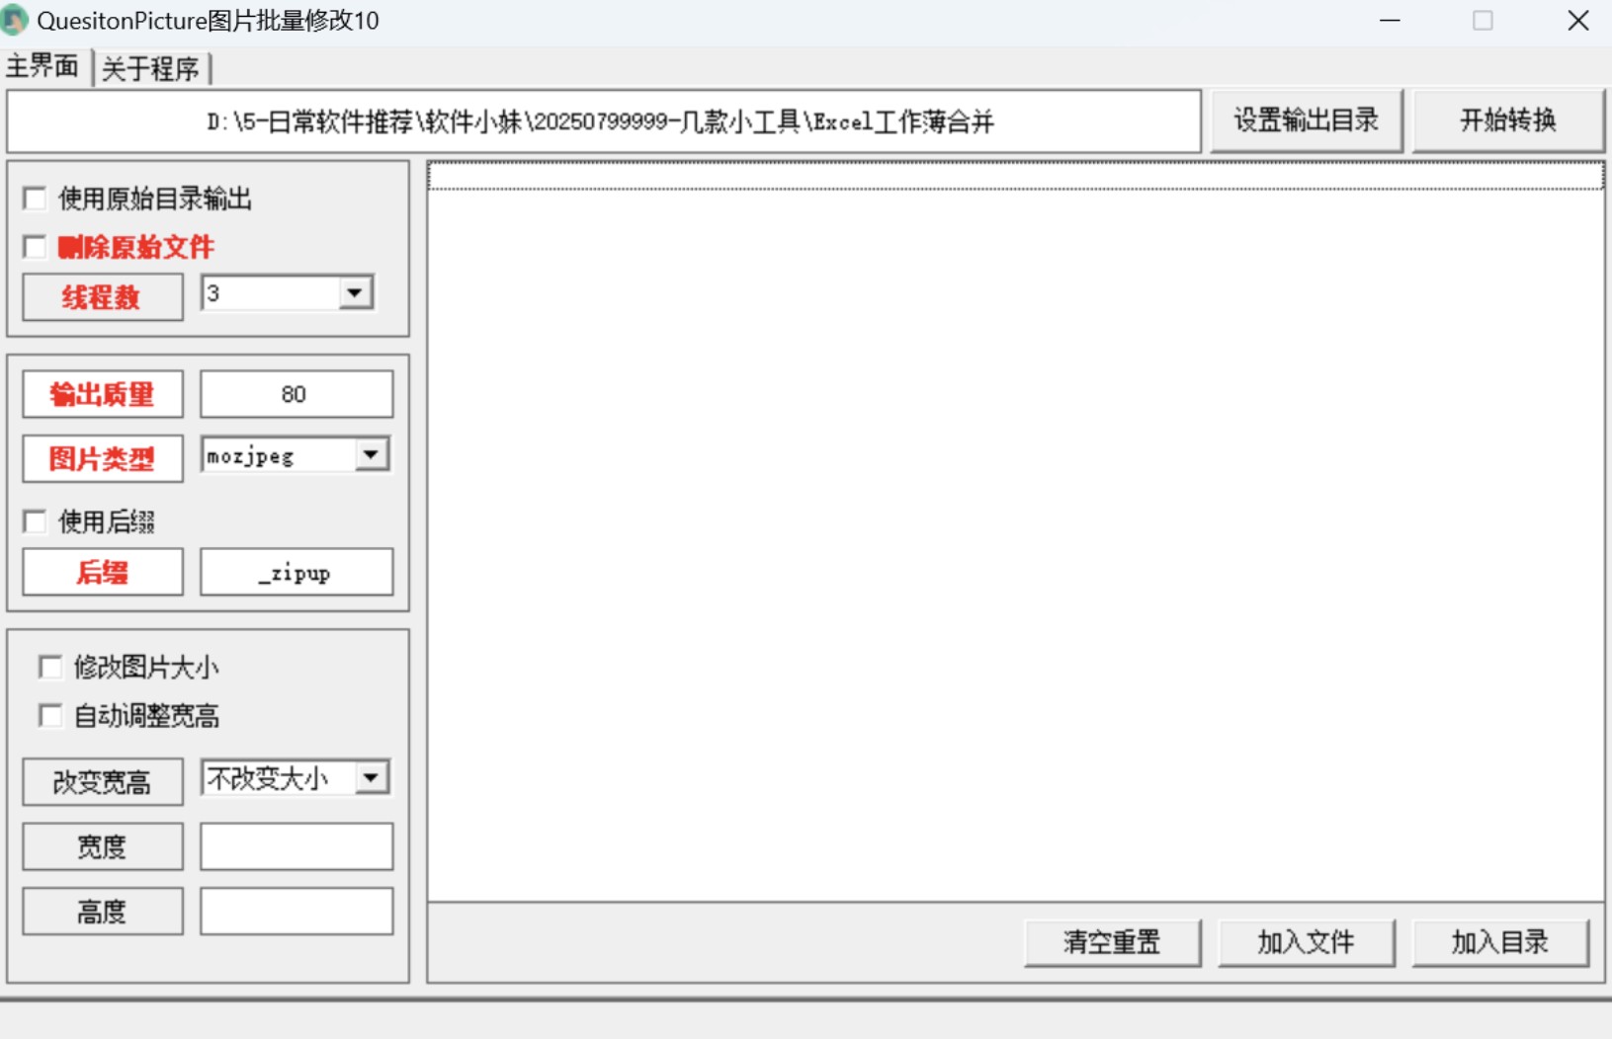Click the red 后缀 button
This screenshot has height=1039, width=1612.
[103, 572]
